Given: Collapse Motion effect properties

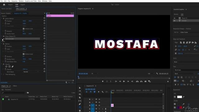Looking at the screenshot, I should click(x=2, y=44).
